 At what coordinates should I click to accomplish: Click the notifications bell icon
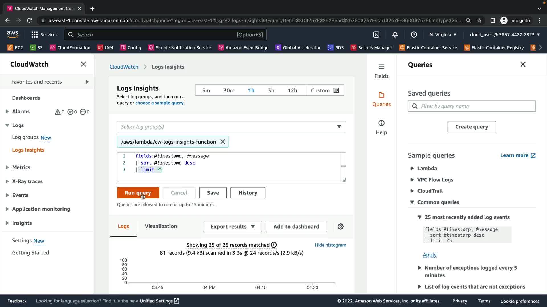[x=395, y=34]
